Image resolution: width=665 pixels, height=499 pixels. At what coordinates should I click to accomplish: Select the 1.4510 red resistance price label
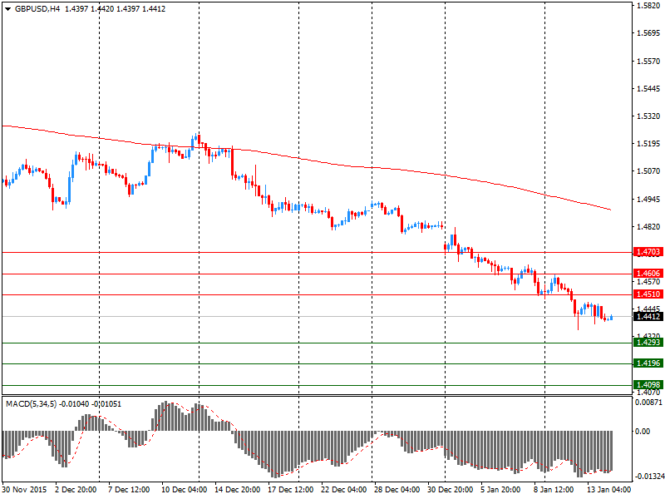[648, 294]
